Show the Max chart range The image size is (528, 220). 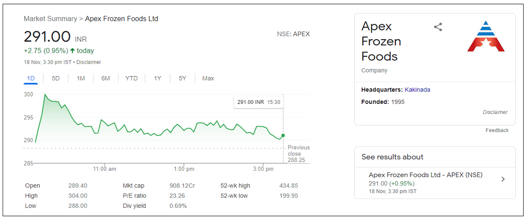(208, 78)
